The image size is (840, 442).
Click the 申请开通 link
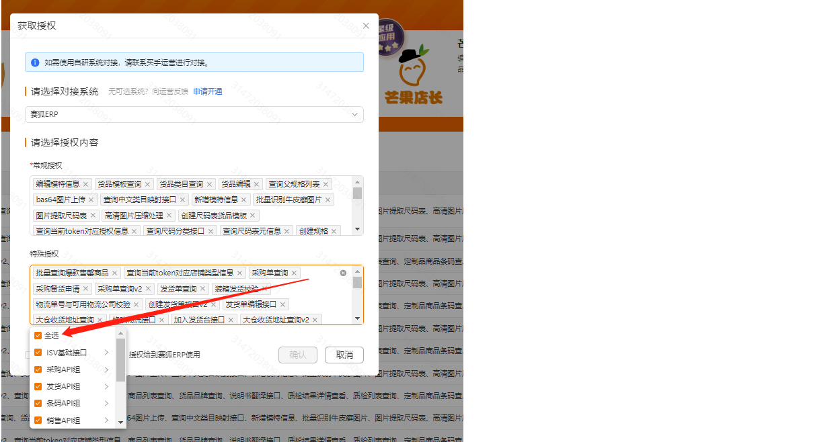[208, 91]
